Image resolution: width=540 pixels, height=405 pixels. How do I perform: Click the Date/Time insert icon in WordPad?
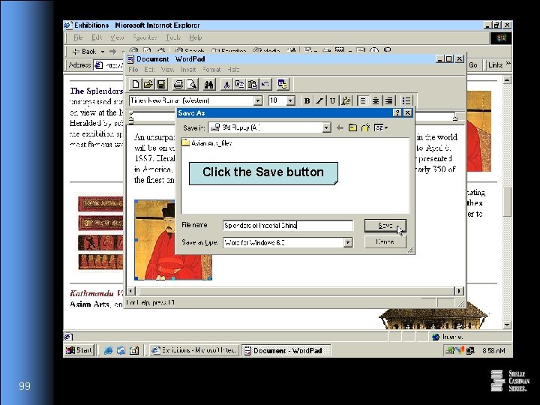[283, 84]
